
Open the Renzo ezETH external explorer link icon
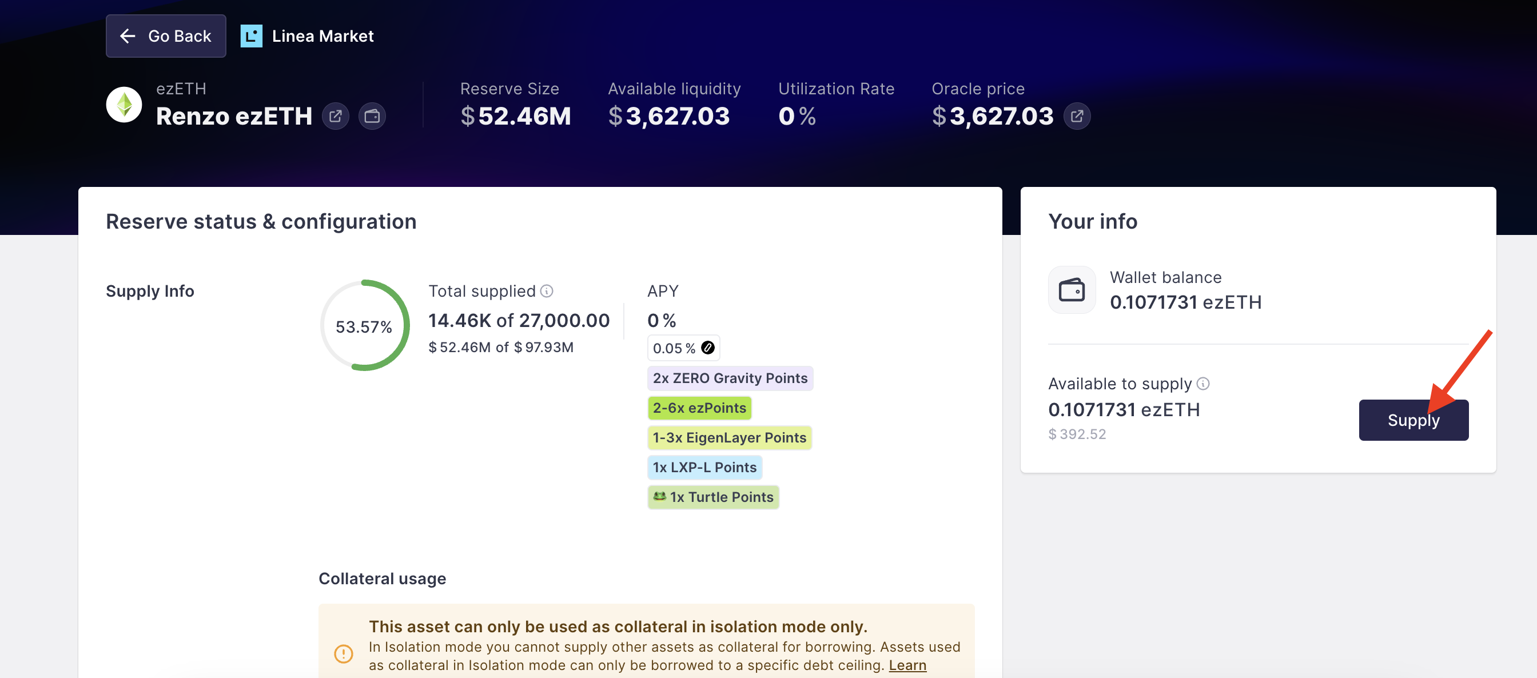click(x=335, y=115)
